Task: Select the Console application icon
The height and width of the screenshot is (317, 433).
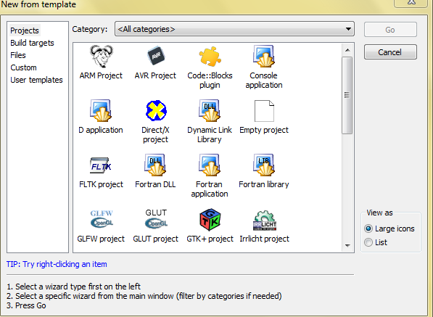Action: (x=264, y=57)
